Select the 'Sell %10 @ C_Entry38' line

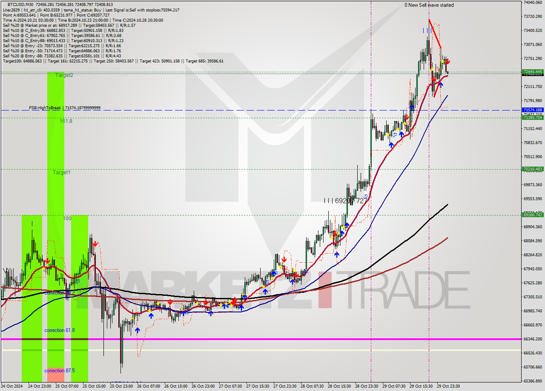click(63, 30)
